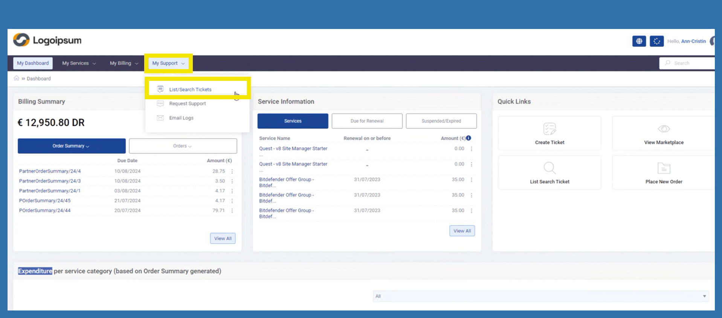Select List/Search Tickets menu entry
The height and width of the screenshot is (318, 722).
point(190,89)
